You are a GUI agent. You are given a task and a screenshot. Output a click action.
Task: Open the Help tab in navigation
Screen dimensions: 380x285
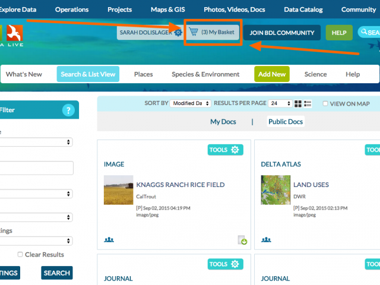point(353,74)
